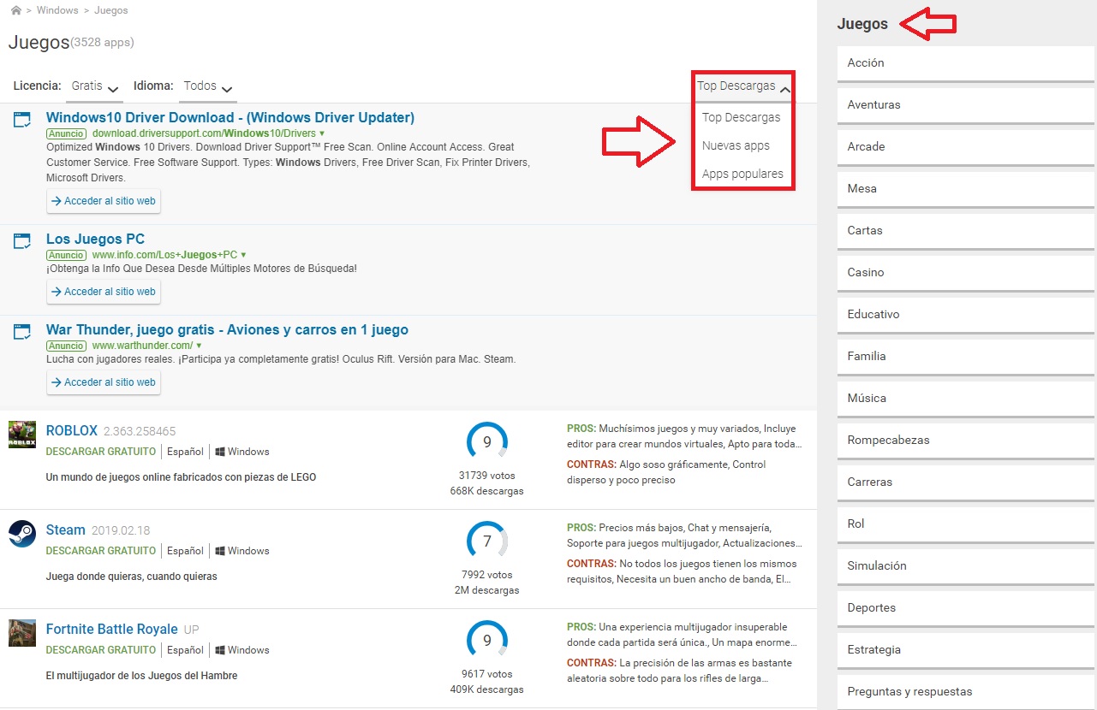Open the Aventuras category
Screen dimensions: 1097x710
[966, 105]
